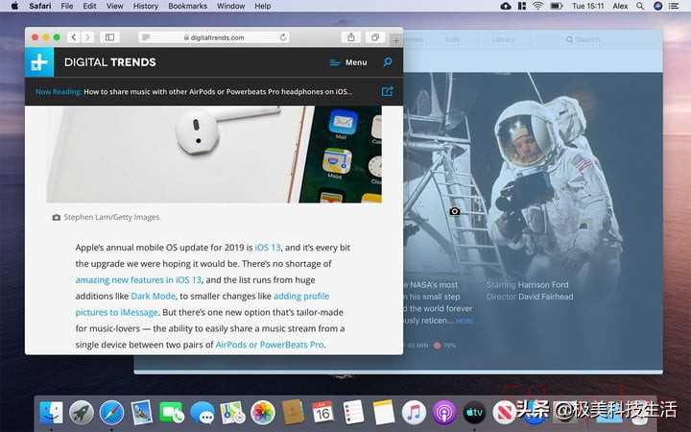Open Digital Trends search magnifier icon
Screen dimensions: 691x432
(x=388, y=62)
